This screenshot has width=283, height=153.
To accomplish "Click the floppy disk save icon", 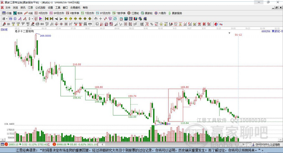I will click(x=135, y=19).
